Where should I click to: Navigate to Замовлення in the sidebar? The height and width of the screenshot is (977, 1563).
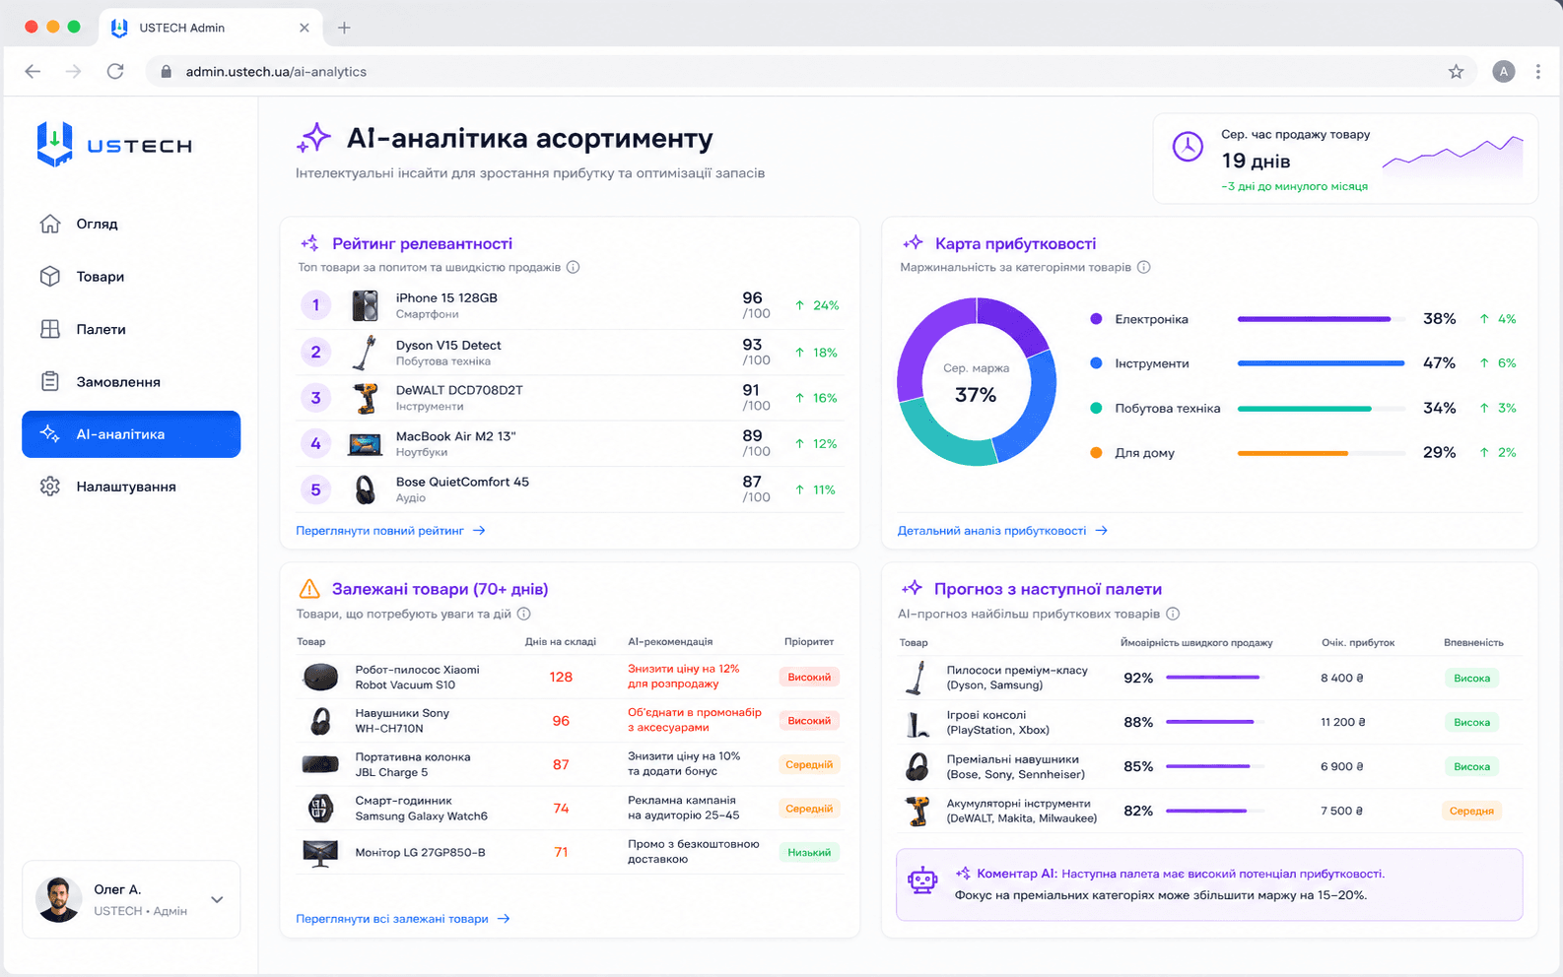click(131, 382)
